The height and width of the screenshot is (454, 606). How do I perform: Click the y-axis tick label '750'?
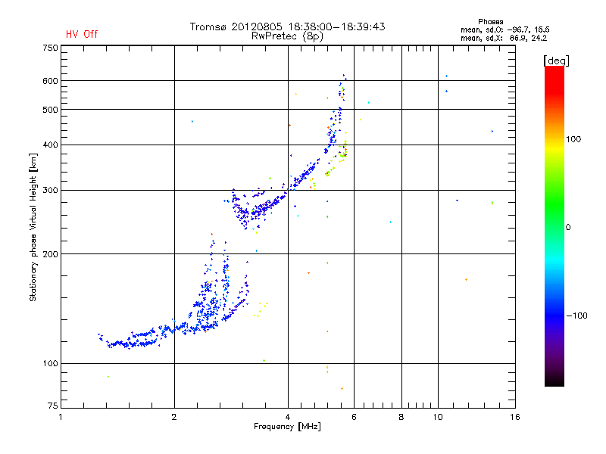coord(50,48)
